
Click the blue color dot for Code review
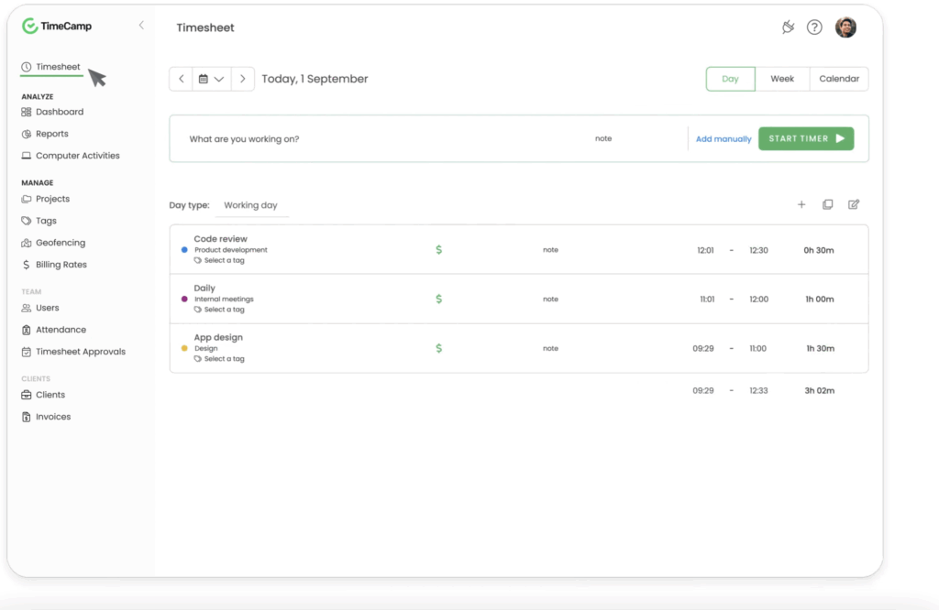[184, 250]
